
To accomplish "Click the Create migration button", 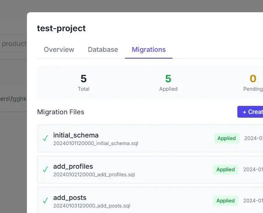I will click(x=250, y=112).
